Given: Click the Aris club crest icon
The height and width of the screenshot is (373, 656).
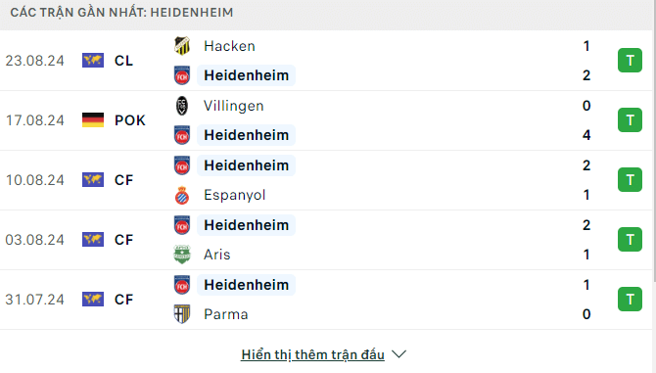Looking at the screenshot, I should (x=182, y=255).
